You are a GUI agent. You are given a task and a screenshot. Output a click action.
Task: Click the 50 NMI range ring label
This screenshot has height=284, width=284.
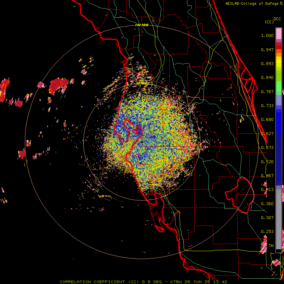click(142, 83)
